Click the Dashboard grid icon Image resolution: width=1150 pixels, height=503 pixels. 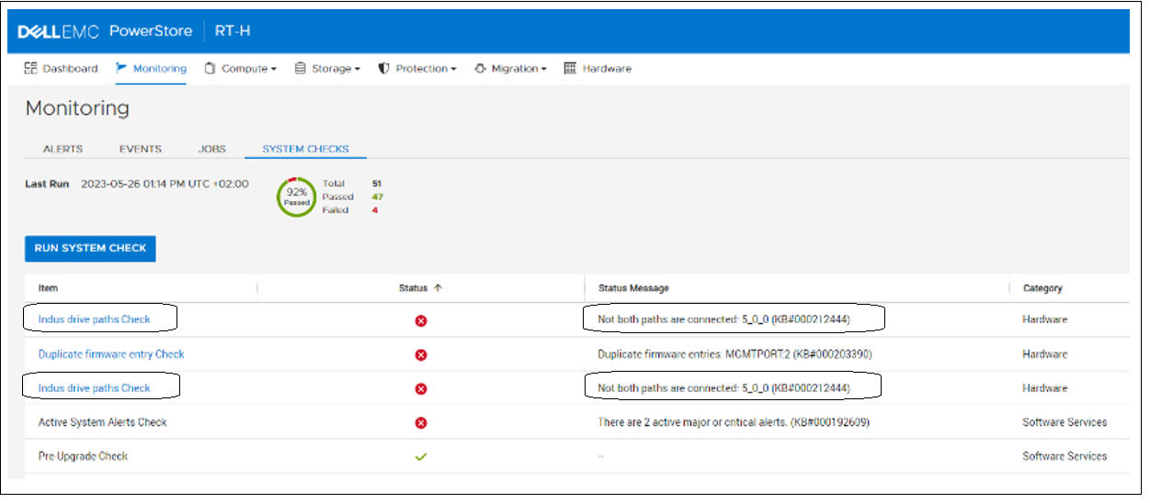click(31, 69)
